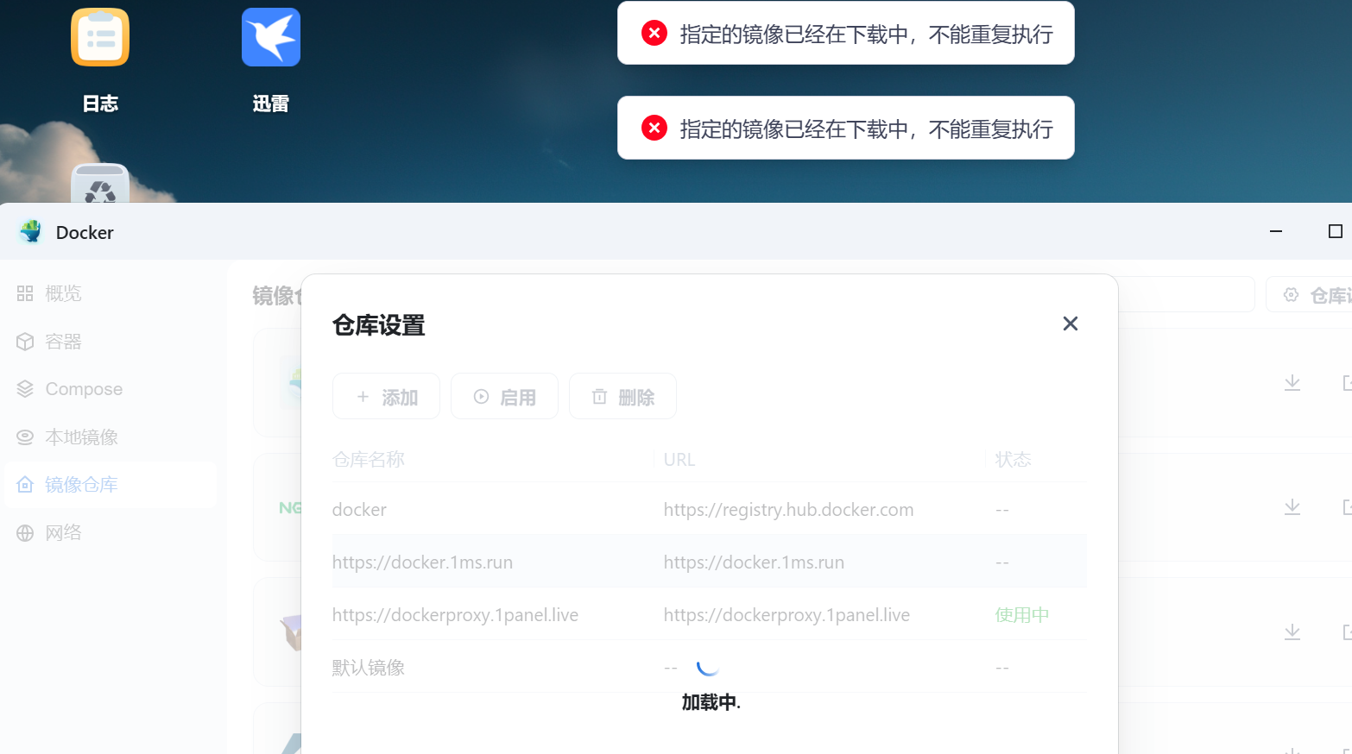Maximize the Docker window
This screenshot has height=754, width=1352.
[x=1335, y=231]
